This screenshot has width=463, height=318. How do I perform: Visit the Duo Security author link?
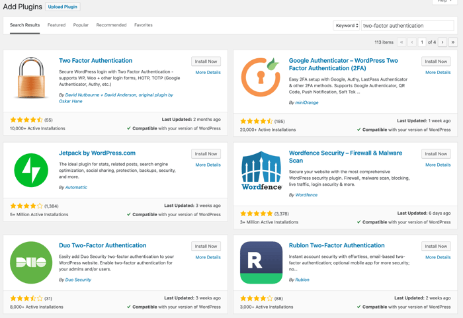click(78, 280)
